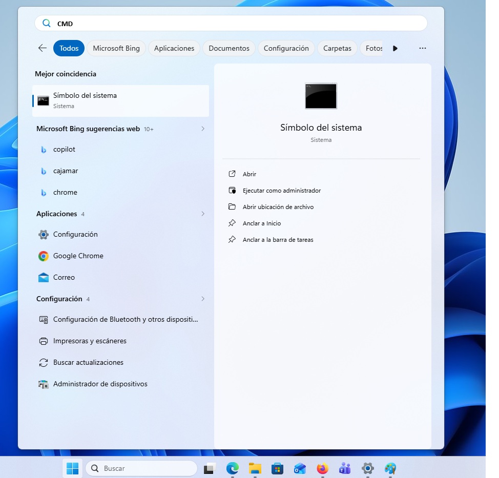Switch to the Aplicaciones filter tab
This screenshot has width=499, height=478.
174,48
